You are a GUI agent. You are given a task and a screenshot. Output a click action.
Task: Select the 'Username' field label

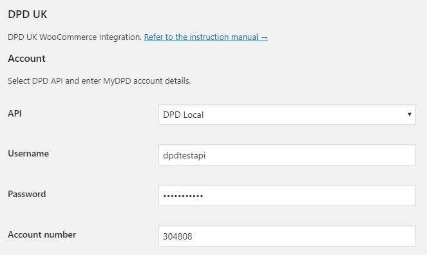pyautogui.click(x=28, y=153)
